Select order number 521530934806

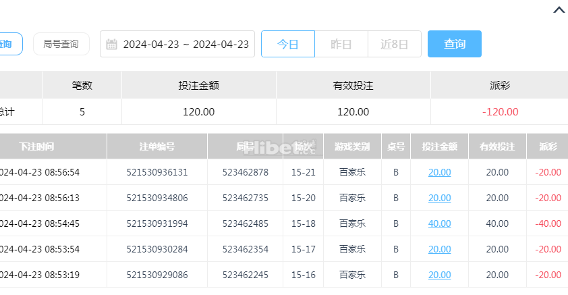(x=157, y=198)
